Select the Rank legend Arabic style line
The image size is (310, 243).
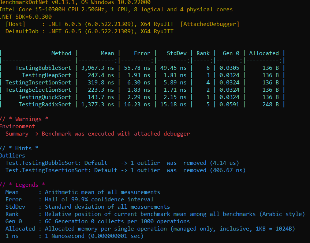(x=155, y=214)
